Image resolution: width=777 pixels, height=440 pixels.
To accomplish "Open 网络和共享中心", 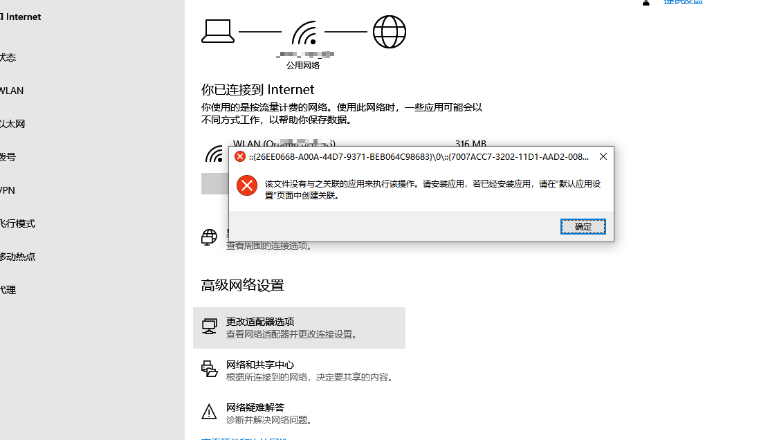I will point(299,370).
